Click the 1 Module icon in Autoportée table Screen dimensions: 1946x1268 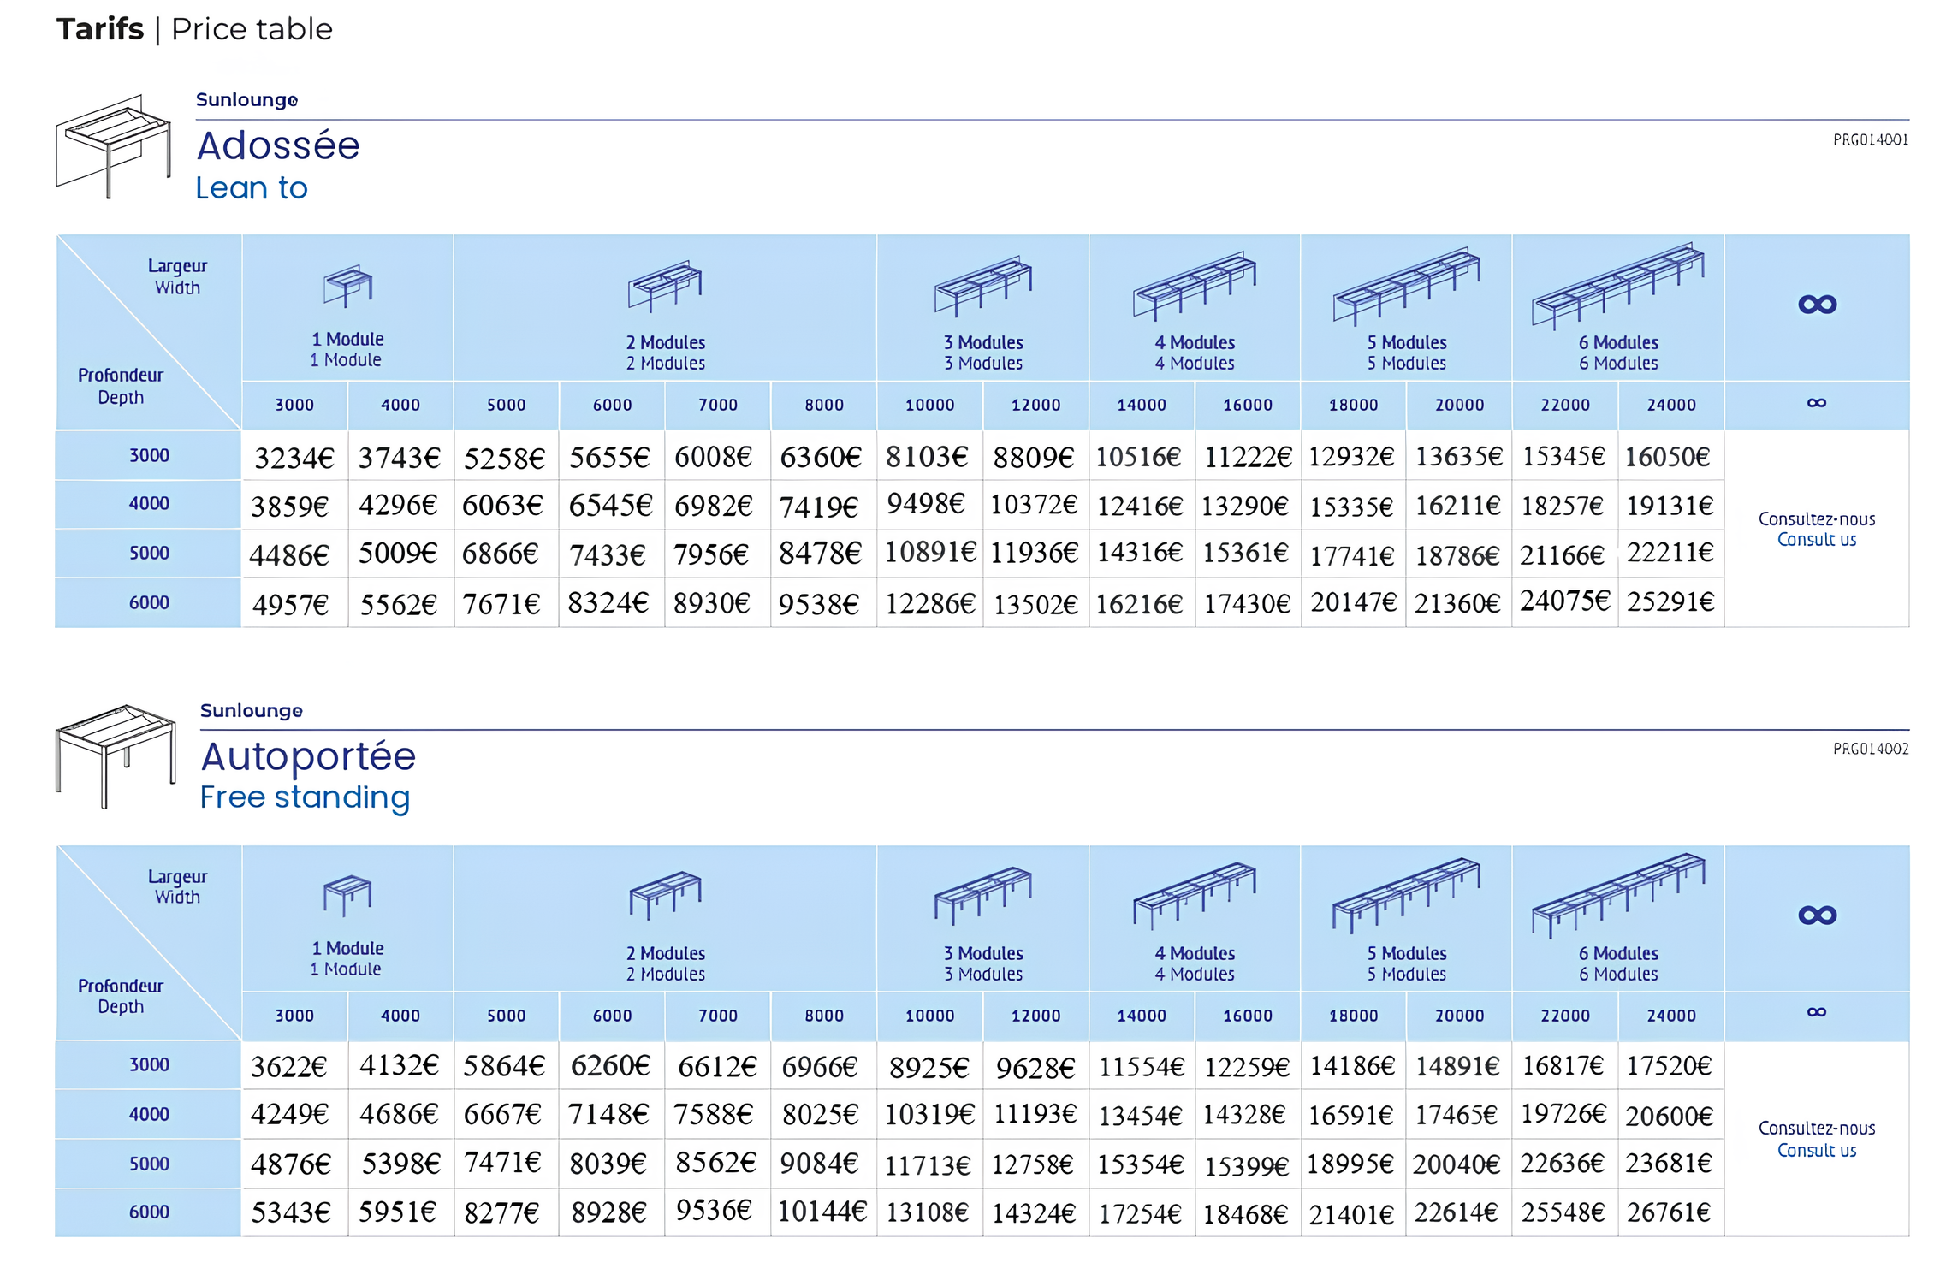(347, 895)
